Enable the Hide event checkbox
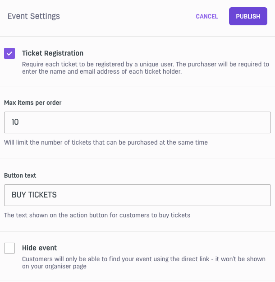This screenshot has height=282, width=275. (9, 248)
